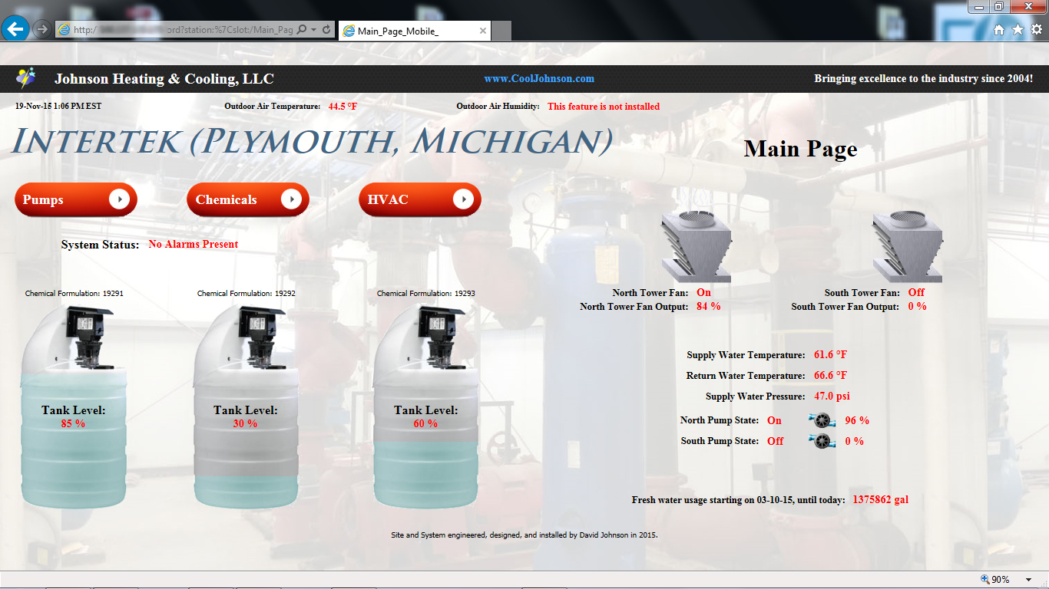The height and width of the screenshot is (589, 1049).
Task: Click the Johnson Heating & Cooling logo icon
Action: click(x=26, y=78)
